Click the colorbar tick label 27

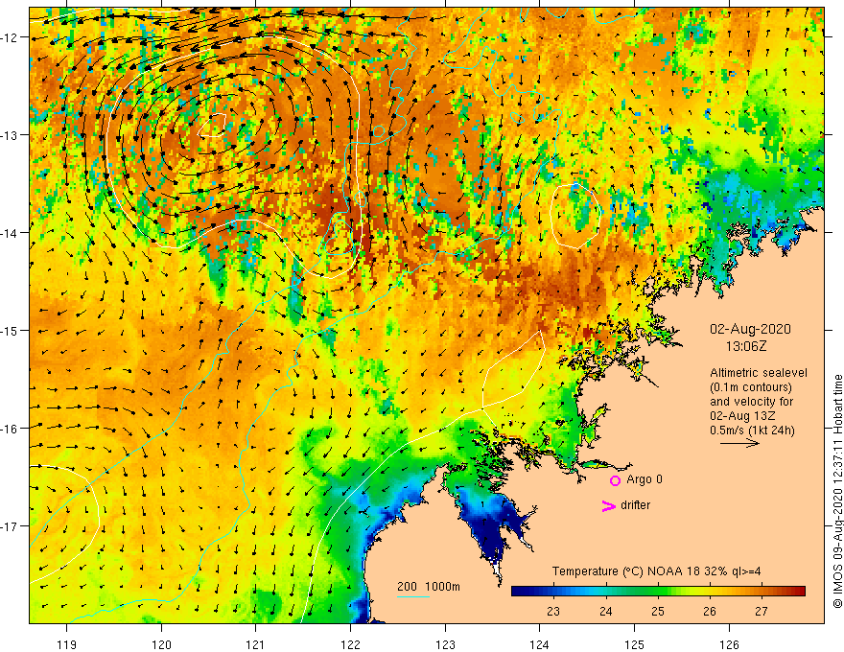click(x=762, y=611)
